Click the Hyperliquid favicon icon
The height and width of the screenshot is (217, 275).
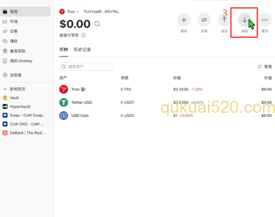[x=5, y=106]
